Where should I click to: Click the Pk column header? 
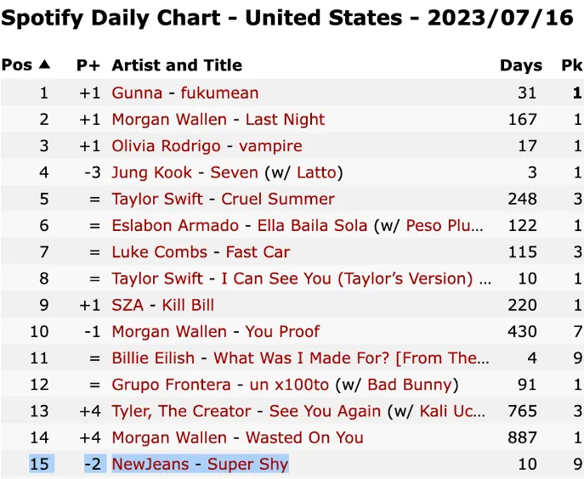[x=571, y=65]
